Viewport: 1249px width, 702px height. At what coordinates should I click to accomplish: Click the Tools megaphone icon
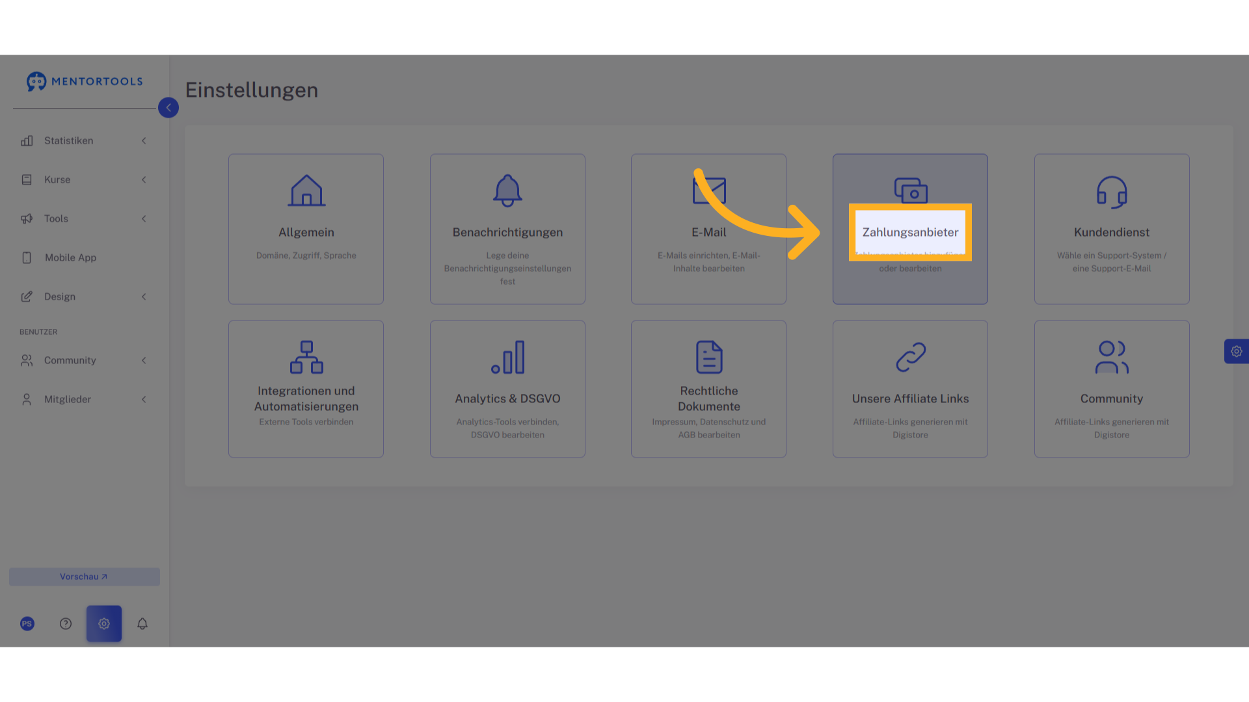(x=27, y=219)
